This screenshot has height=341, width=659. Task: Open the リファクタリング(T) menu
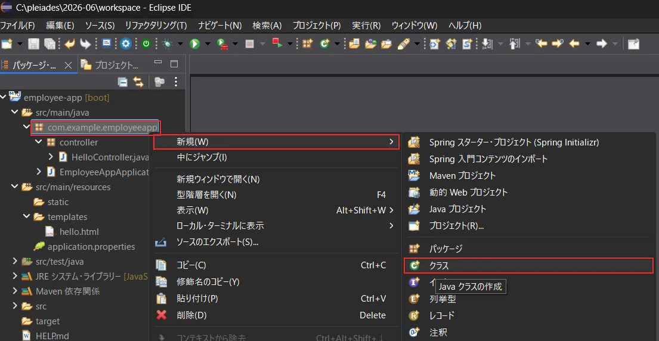point(156,25)
